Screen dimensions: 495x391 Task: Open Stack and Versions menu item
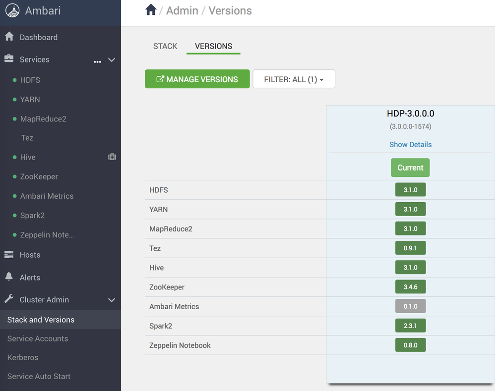61,320
